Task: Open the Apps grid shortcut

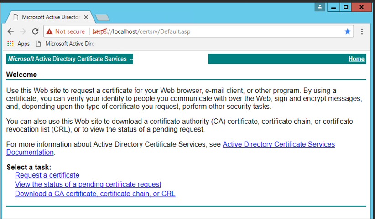Action: pos(18,44)
